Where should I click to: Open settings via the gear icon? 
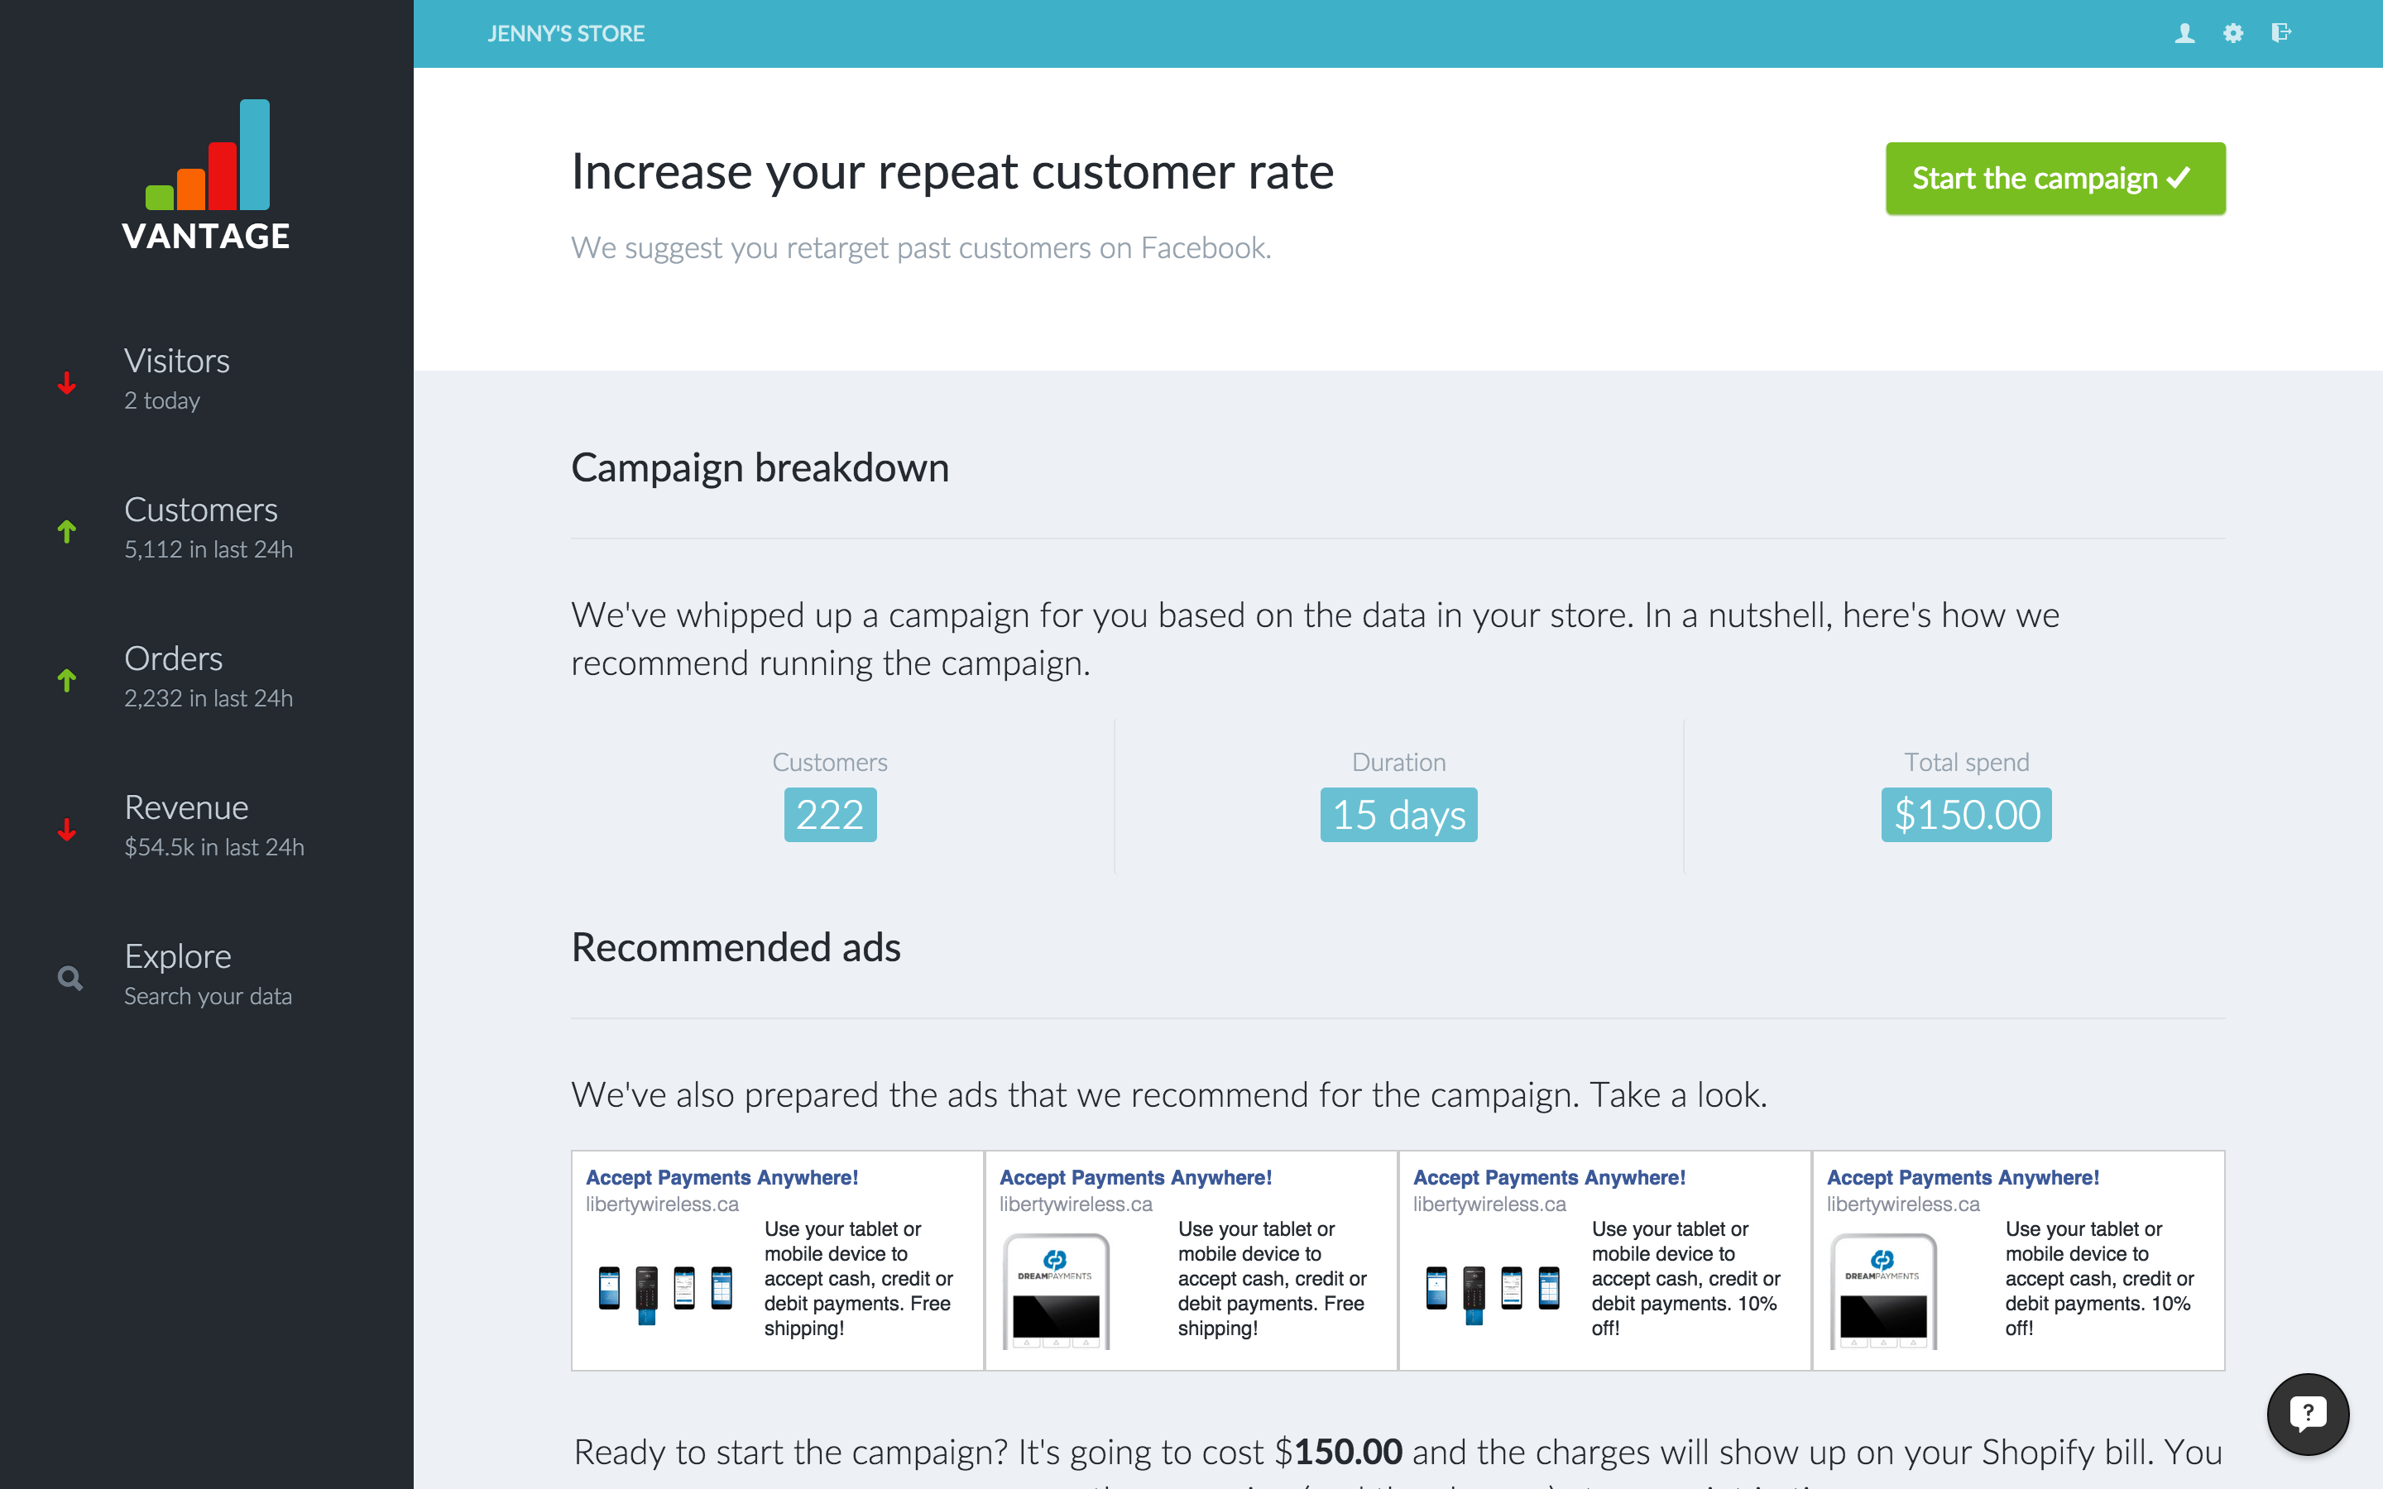[2232, 33]
